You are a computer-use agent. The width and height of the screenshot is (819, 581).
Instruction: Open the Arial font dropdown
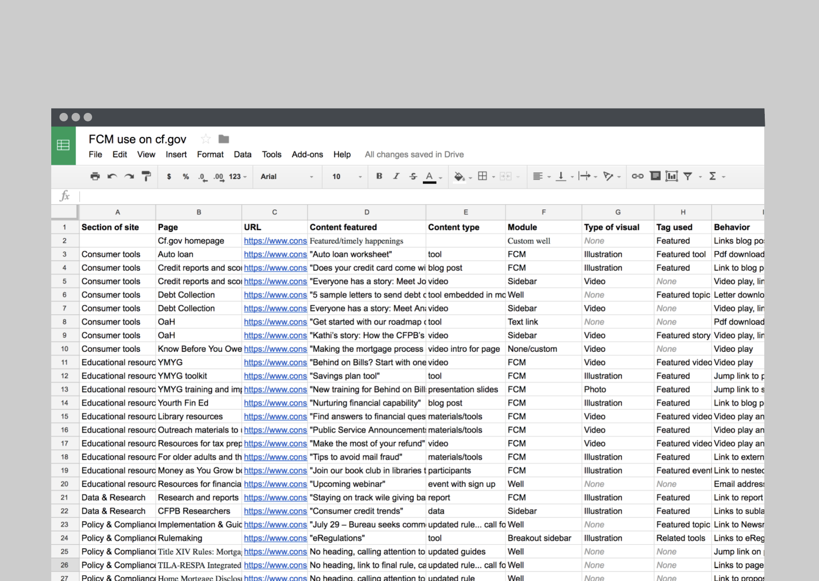pyautogui.click(x=287, y=177)
